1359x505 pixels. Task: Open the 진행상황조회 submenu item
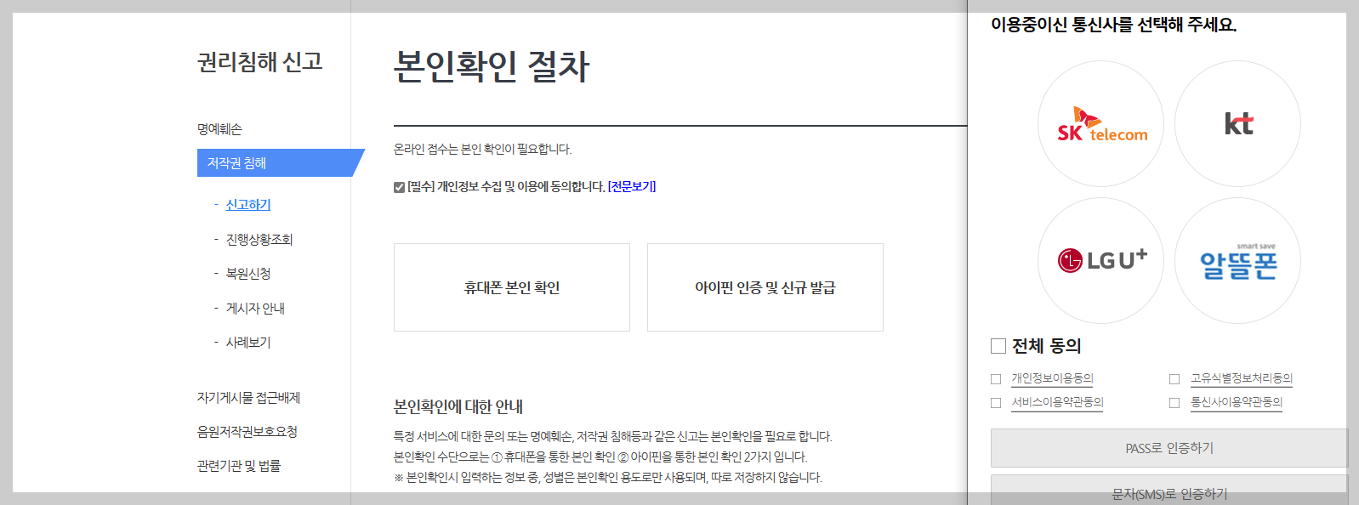click(259, 240)
